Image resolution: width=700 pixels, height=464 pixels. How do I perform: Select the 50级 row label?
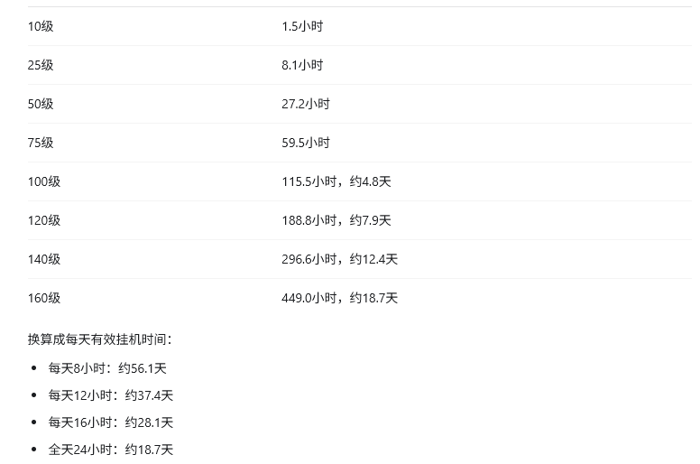pos(41,104)
